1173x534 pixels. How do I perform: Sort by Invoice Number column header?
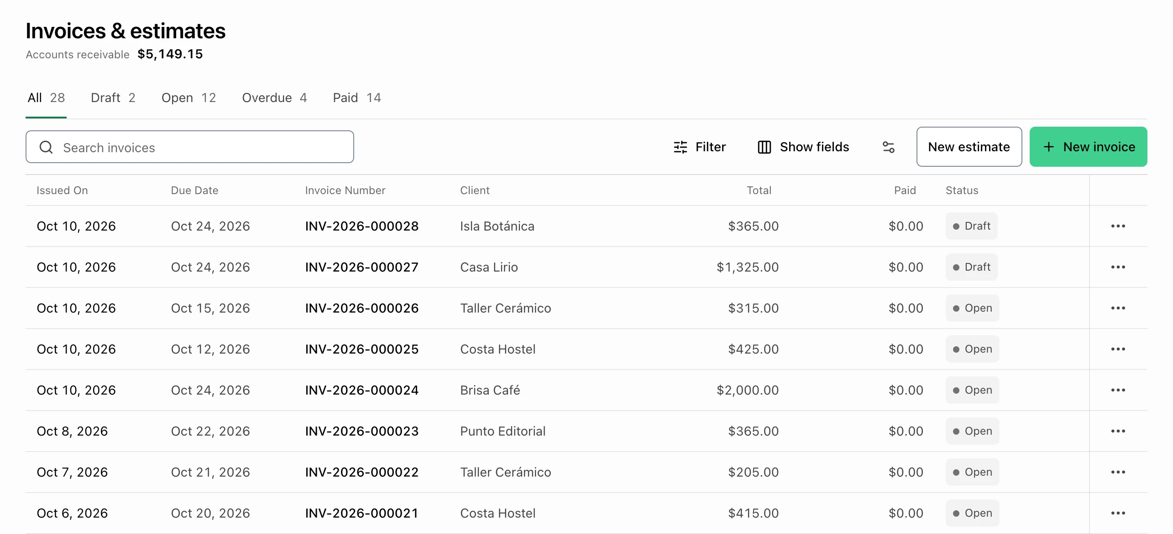345,190
